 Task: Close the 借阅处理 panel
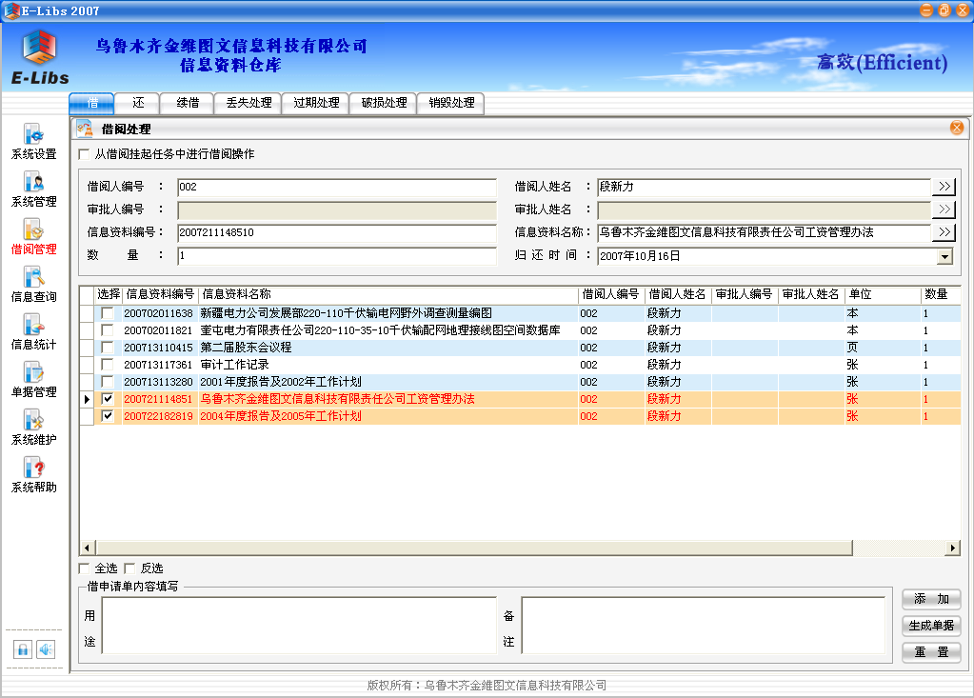[x=957, y=128]
